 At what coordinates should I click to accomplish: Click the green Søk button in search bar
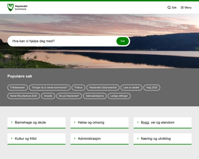(123, 41)
